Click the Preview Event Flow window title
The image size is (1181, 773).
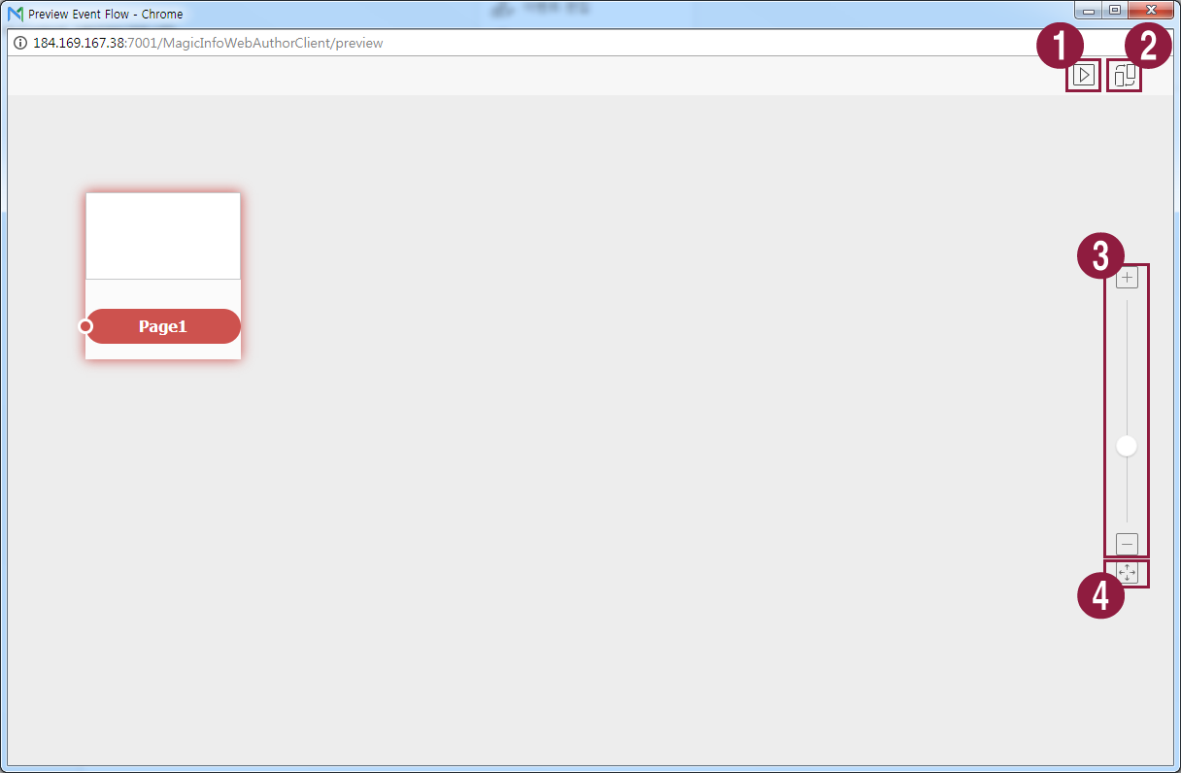point(106,15)
